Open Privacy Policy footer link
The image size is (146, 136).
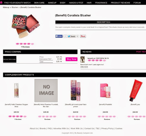(x=107, y=128)
